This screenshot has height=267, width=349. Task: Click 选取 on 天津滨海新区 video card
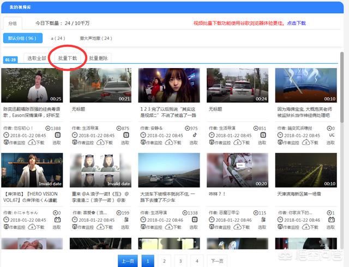[330, 227]
